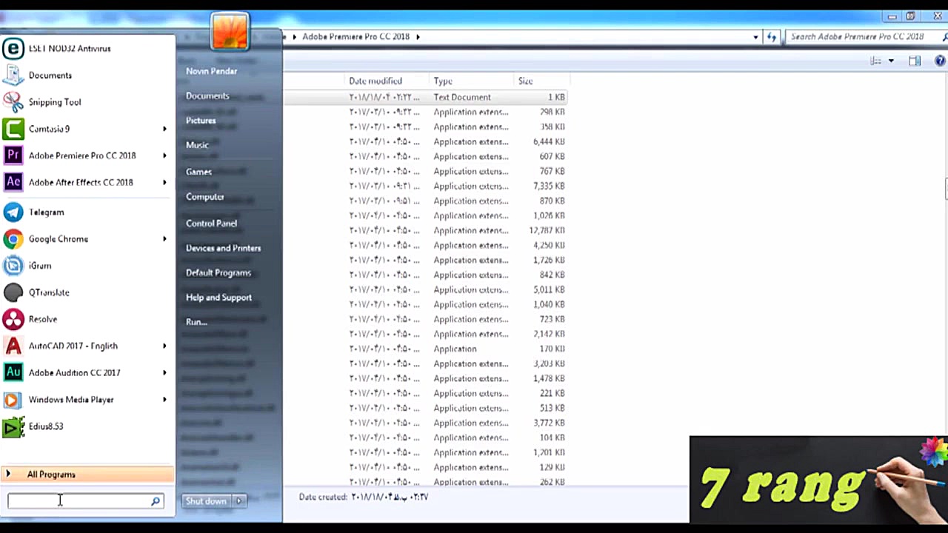The image size is (948, 533).
Task: Open the Explorer view options dropdown arrow
Action: pos(891,61)
